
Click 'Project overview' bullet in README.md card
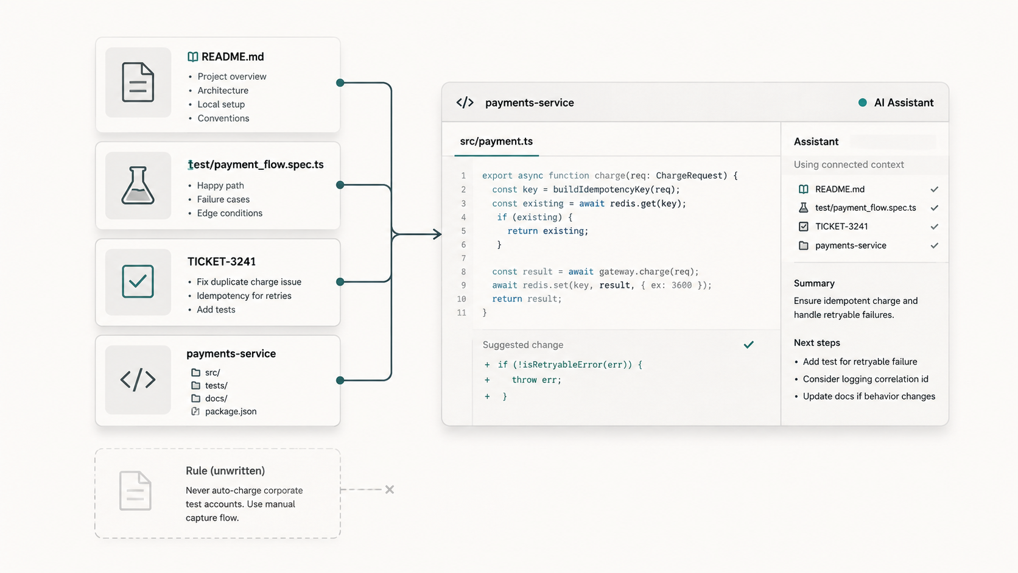(232, 77)
